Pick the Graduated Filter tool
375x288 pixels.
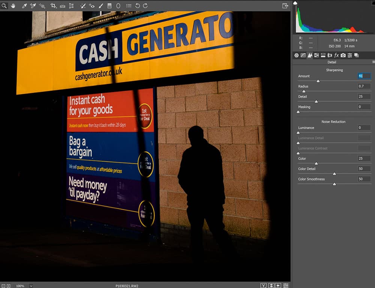[109, 6]
